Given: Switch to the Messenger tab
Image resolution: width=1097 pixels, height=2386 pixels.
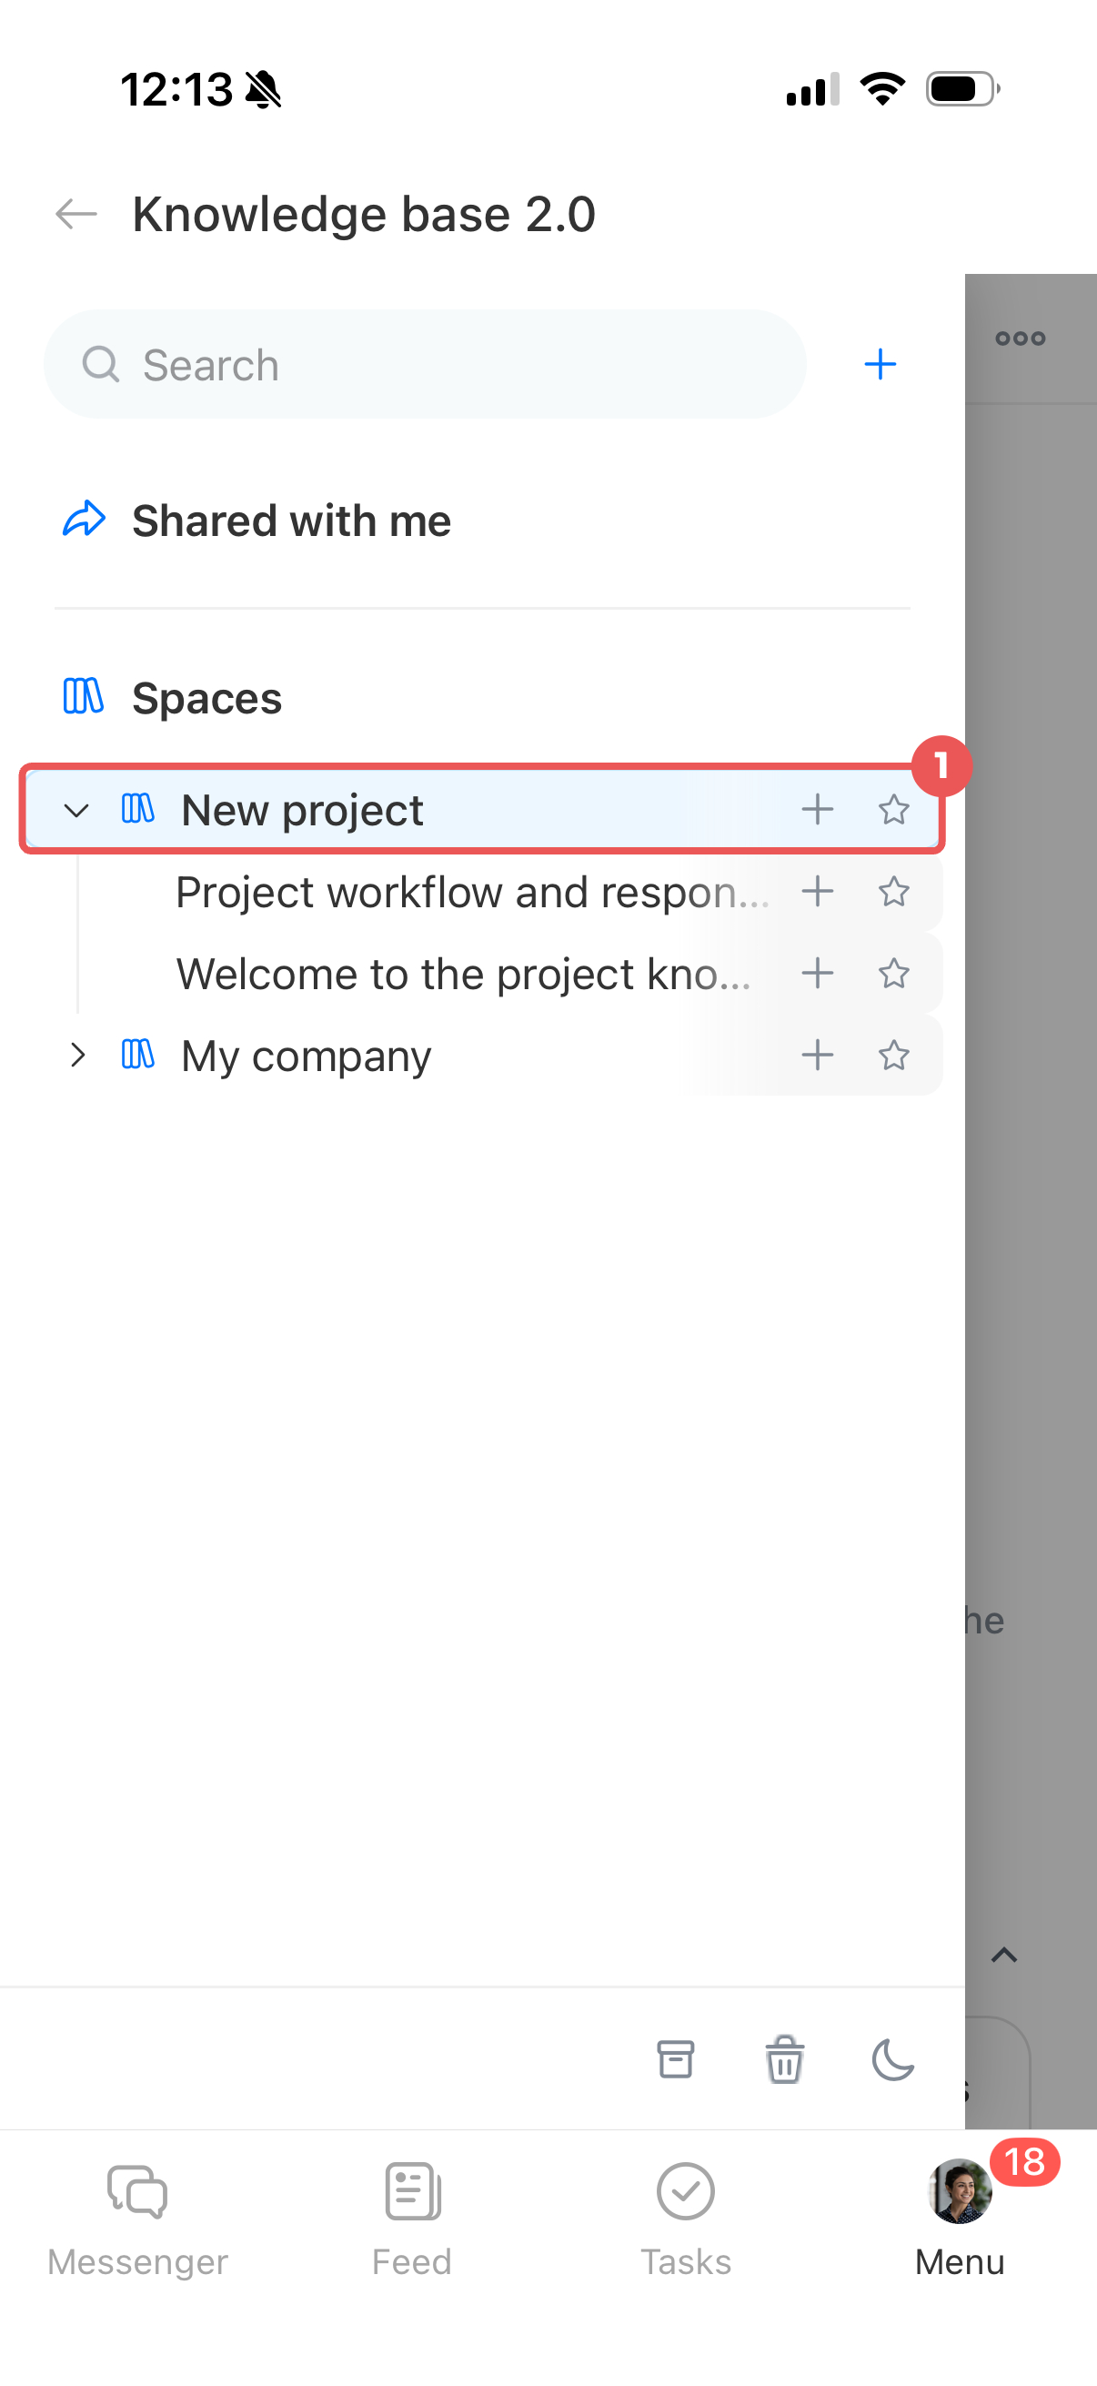Looking at the screenshot, I should 137,2220.
